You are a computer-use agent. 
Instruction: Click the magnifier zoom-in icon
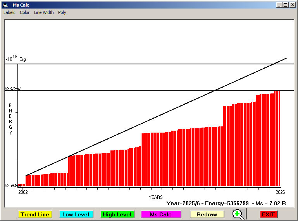point(238,214)
